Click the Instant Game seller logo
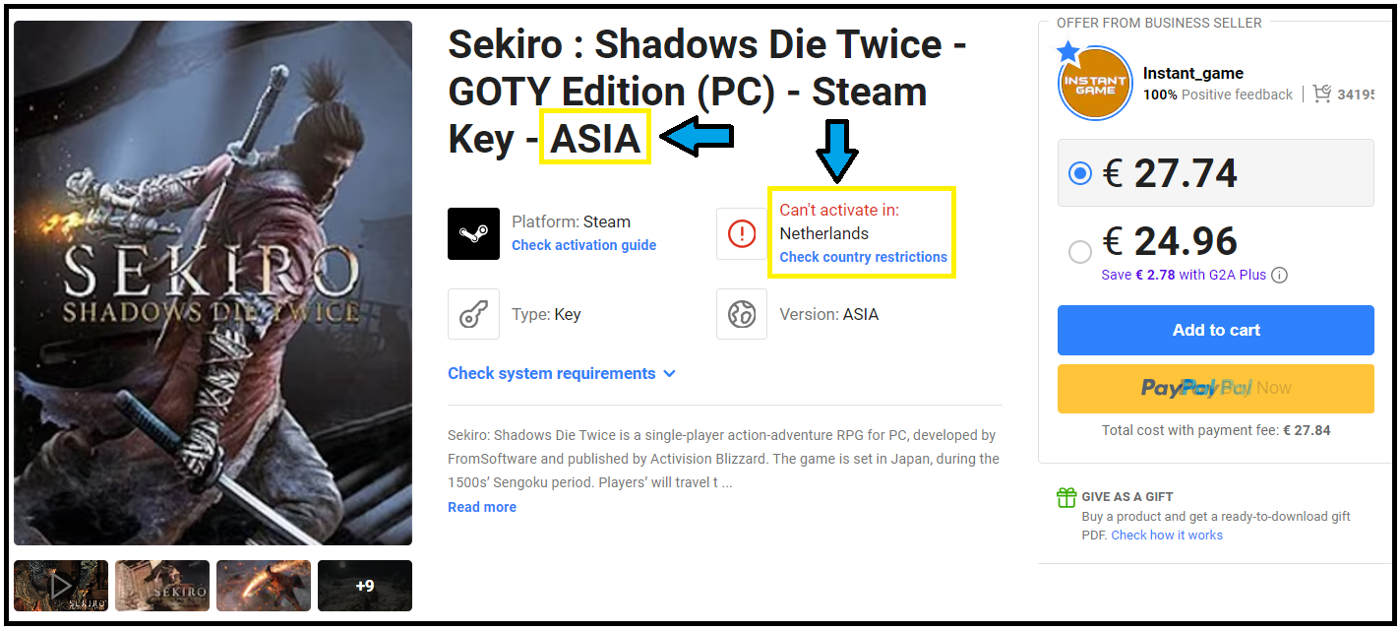This screenshot has width=1400, height=631. (x=1095, y=85)
